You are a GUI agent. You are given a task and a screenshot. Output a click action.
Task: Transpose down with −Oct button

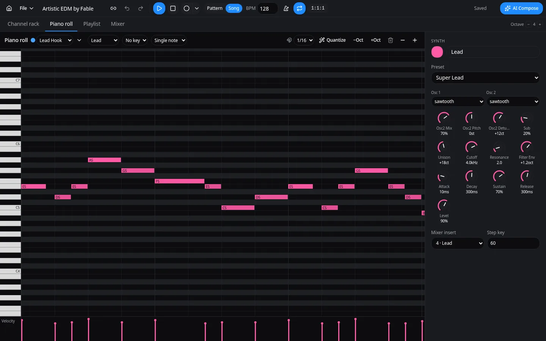pos(358,40)
